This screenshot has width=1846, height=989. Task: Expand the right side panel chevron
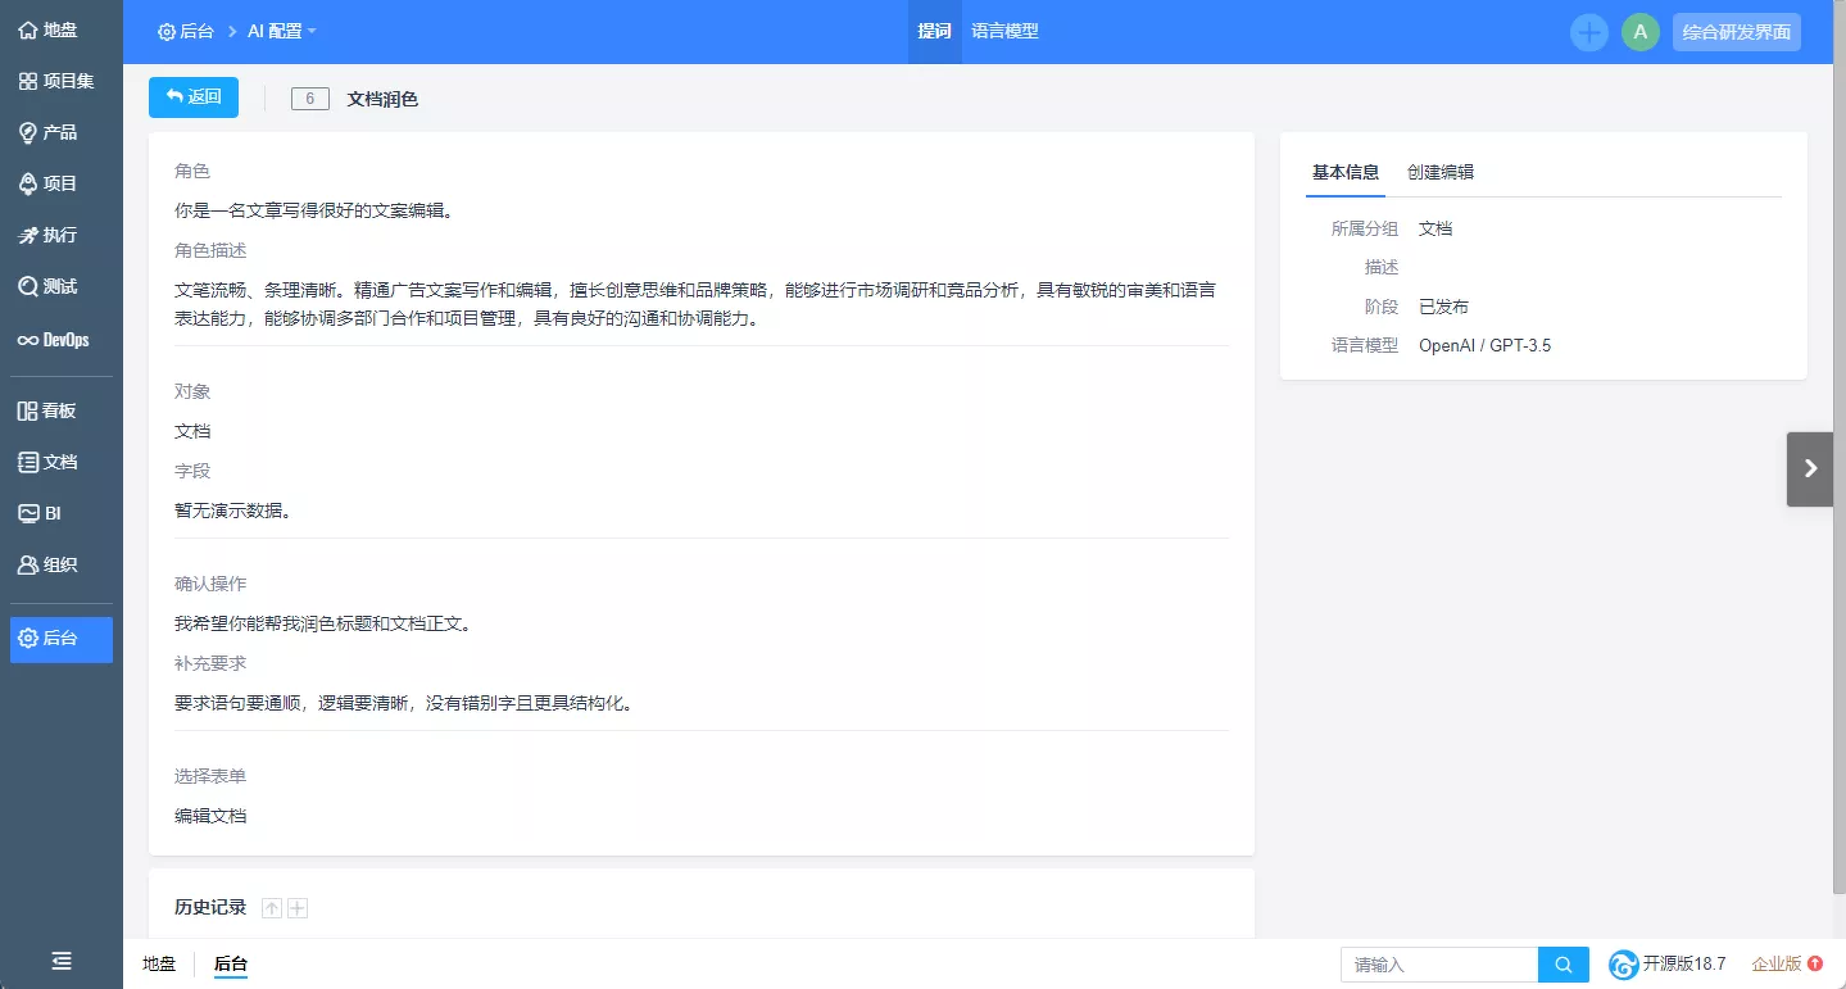click(1809, 469)
